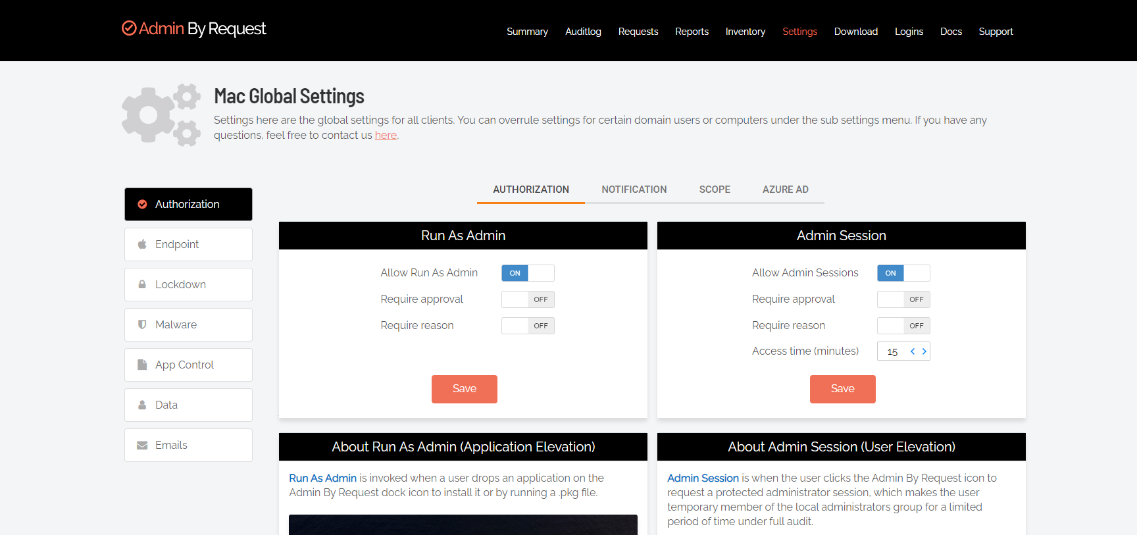Open the Inventory menu item
Image resolution: width=1137 pixels, height=535 pixels.
point(745,32)
